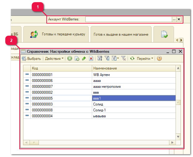
Task: Select row named WB Артем
Action: click(x=99, y=75)
